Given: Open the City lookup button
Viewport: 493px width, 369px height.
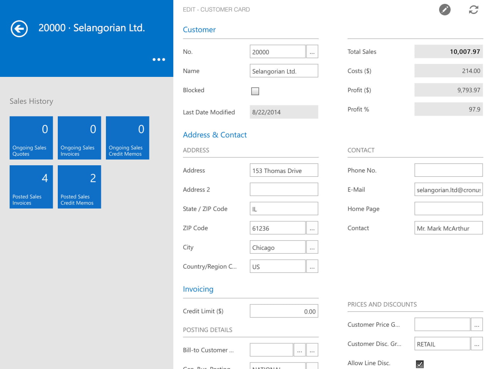Looking at the screenshot, I should (x=312, y=247).
